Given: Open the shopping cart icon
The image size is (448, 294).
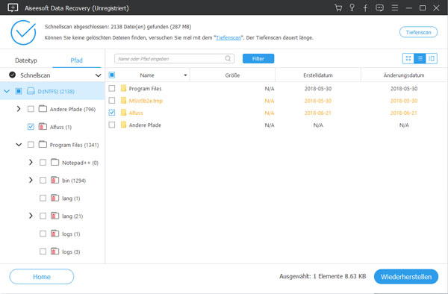Looking at the screenshot, I should 338,7.
